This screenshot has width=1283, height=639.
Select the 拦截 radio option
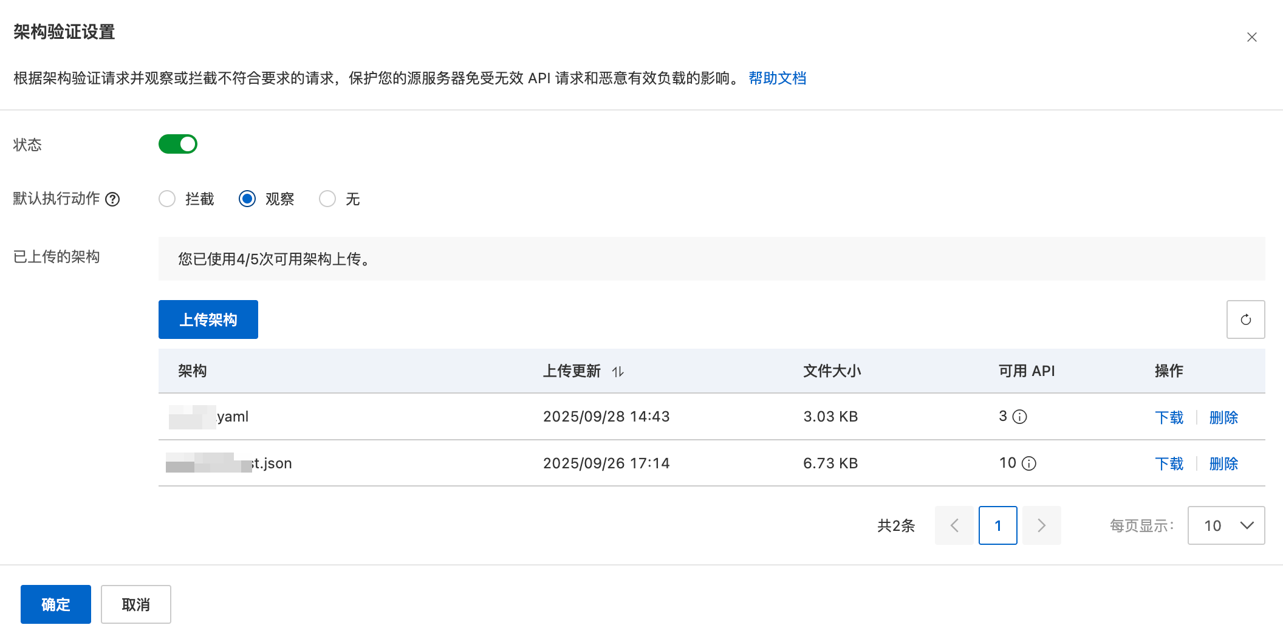point(167,199)
